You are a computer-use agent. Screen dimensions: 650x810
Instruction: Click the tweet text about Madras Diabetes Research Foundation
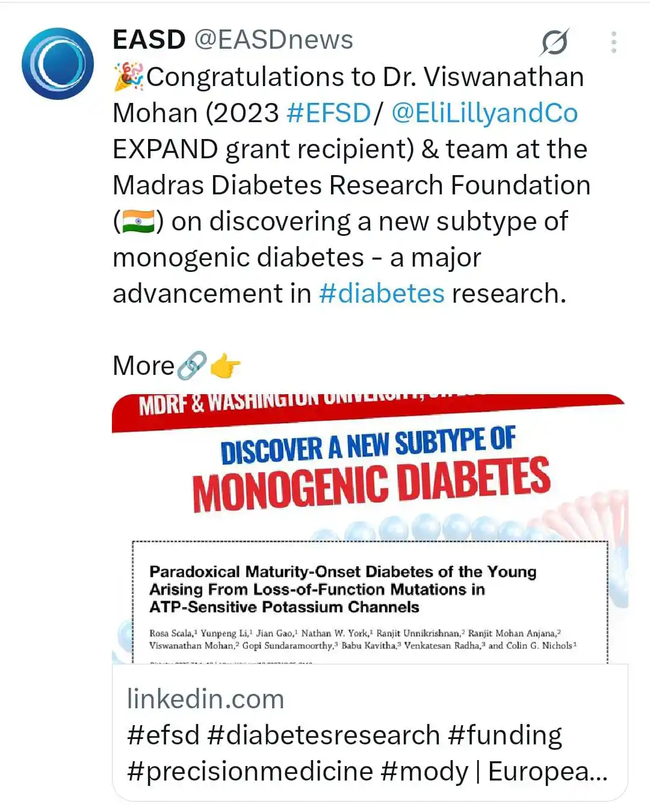point(351,185)
